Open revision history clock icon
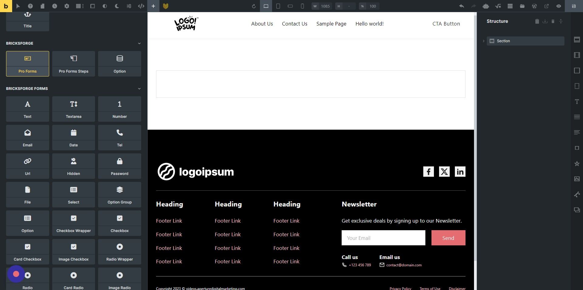Screen dimensions: 583x290 [55, 6]
